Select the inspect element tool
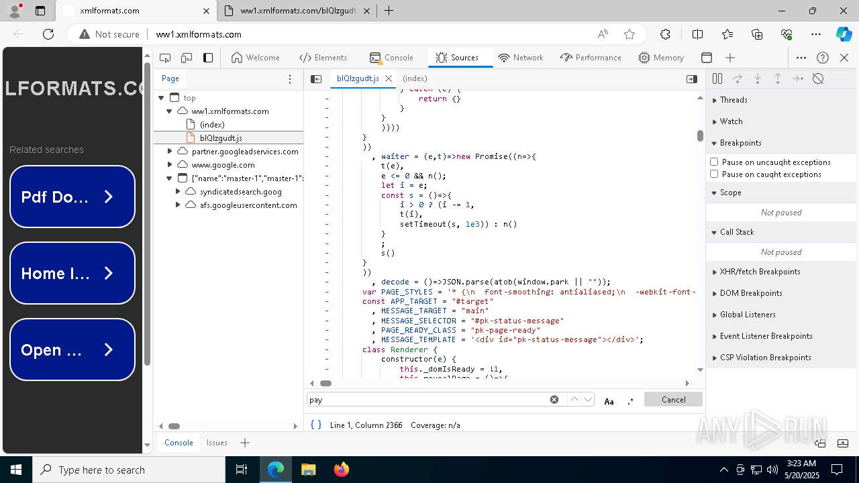Image resolution: width=859 pixels, height=483 pixels. point(165,58)
